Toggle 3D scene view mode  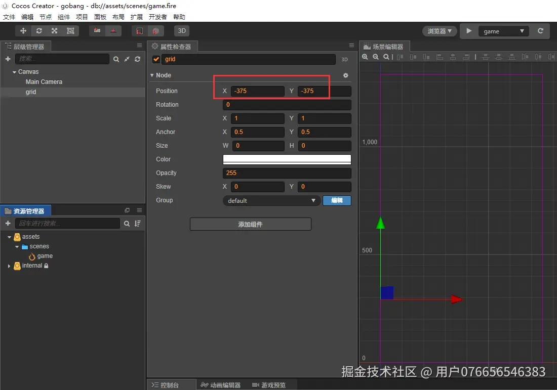pyautogui.click(x=182, y=31)
